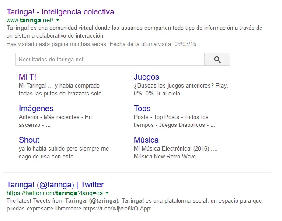Click snippet 'Anterior - Más recientes - En'

pos(56,117)
